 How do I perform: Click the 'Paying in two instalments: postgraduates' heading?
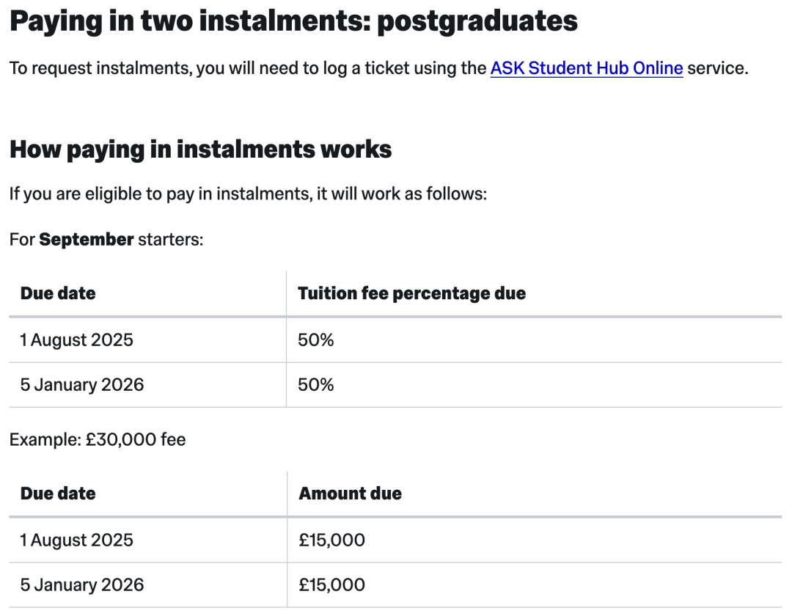(293, 22)
